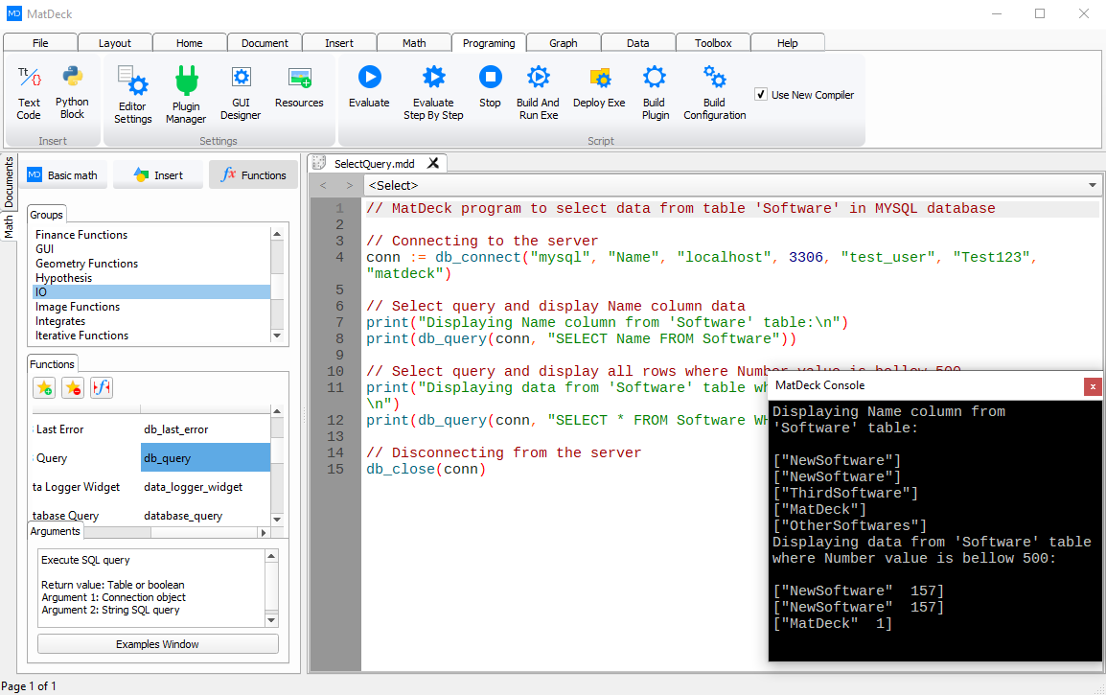Click down arrow of Groups list scrollbar
Screen dimensions: 1106x695
pyautogui.click(x=277, y=336)
